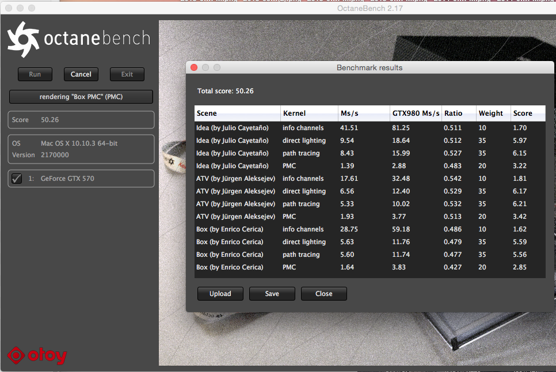
Task: Select the Idea direct lighting row
Action: point(370,141)
